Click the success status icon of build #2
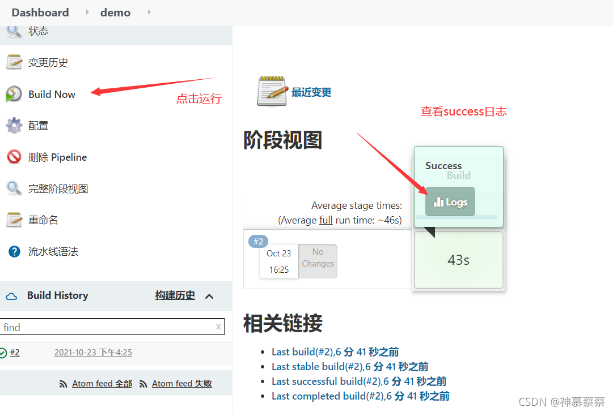The height and width of the screenshot is (412, 613). (x=3, y=353)
